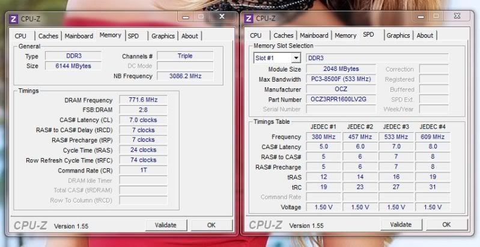Click the DDR3 Type field in Memory tab
The width and height of the screenshot is (480, 247).
[x=73, y=56]
